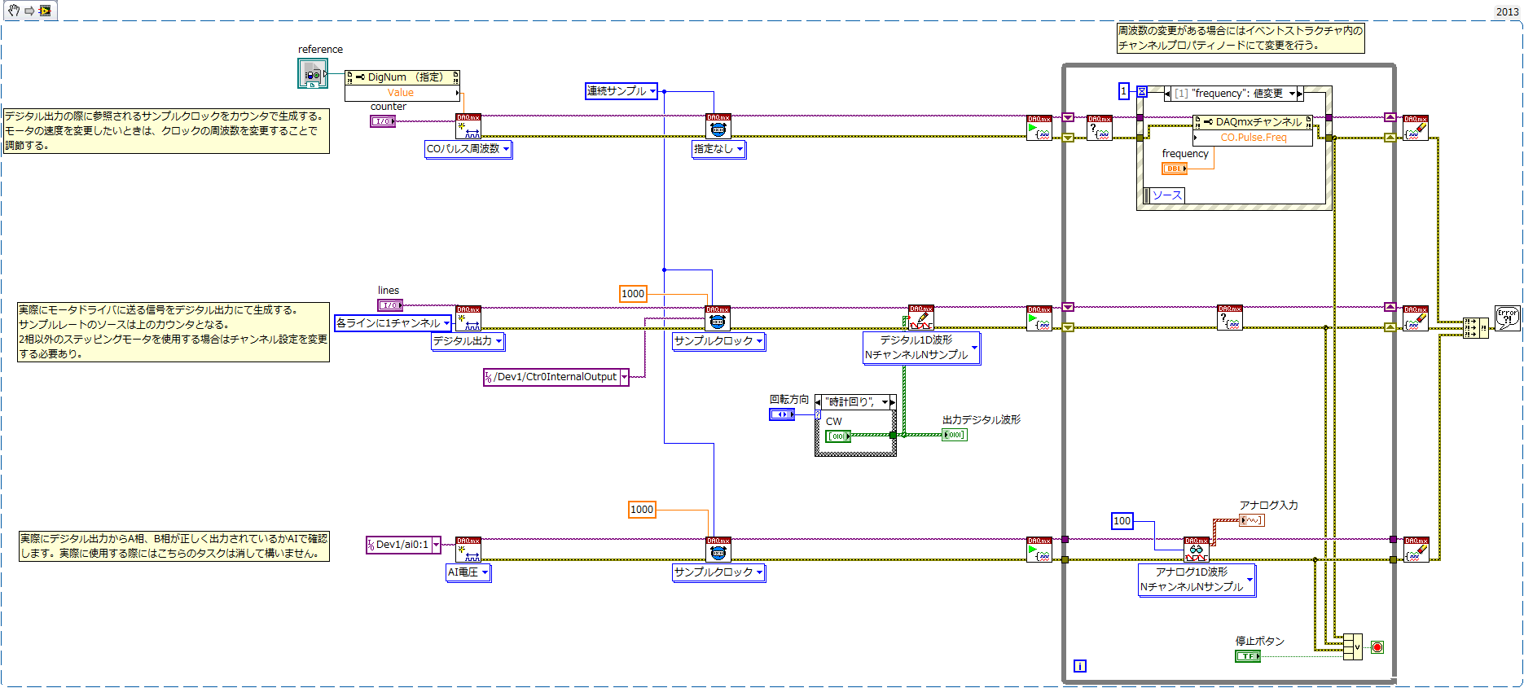The height and width of the screenshot is (688, 1524).
Task: Open the AI電圧 selector
Action: tap(468, 572)
